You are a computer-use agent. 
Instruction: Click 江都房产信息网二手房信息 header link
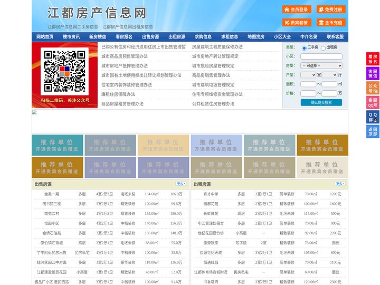73,27
